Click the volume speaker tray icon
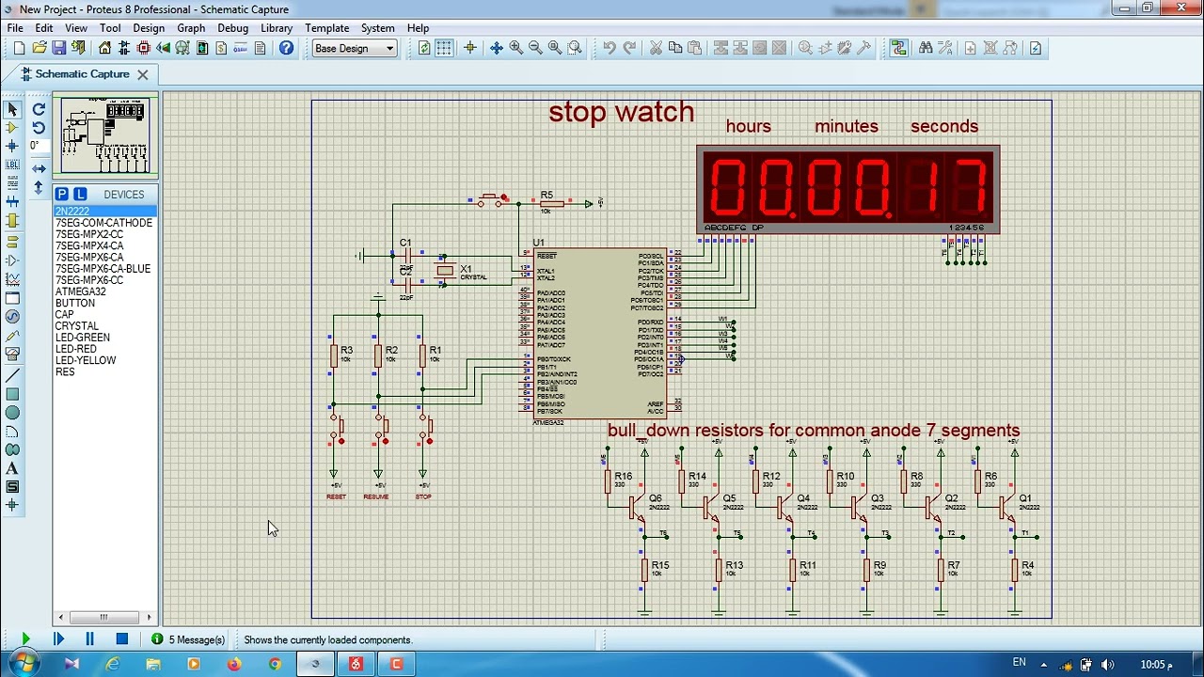This screenshot has width=1204, height=677. click(x=1107, y=665)
